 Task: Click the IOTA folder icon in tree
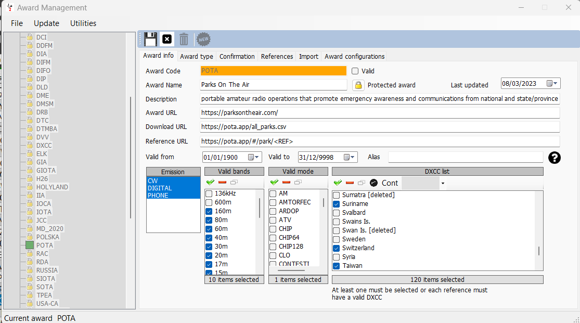[30, 212]
